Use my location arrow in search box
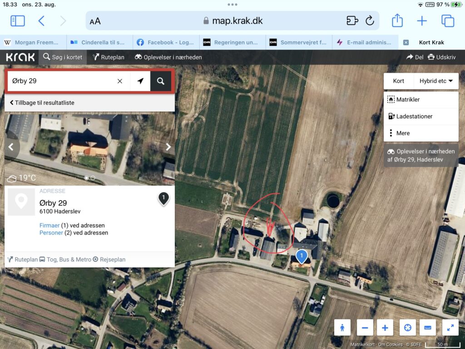 [140, 81]
